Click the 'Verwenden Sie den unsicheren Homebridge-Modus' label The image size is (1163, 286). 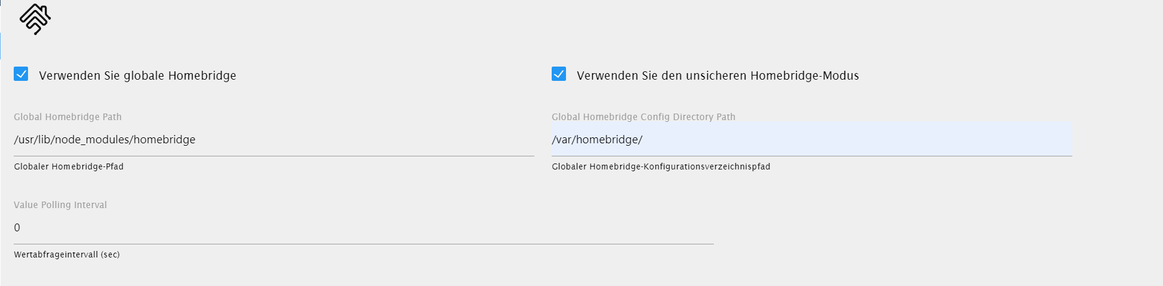coord(718,76)
